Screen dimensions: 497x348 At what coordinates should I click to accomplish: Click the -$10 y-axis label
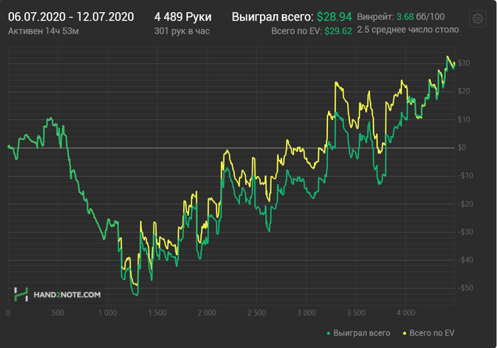(x=465, y=175)
